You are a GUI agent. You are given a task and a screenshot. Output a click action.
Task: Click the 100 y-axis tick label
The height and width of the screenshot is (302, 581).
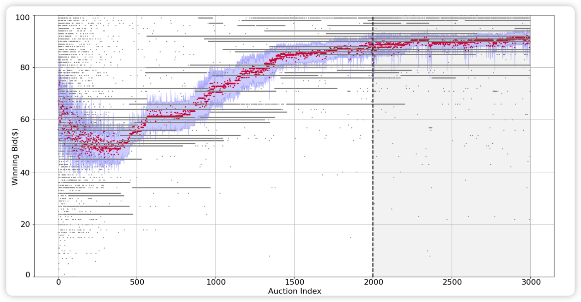[24, 17]
